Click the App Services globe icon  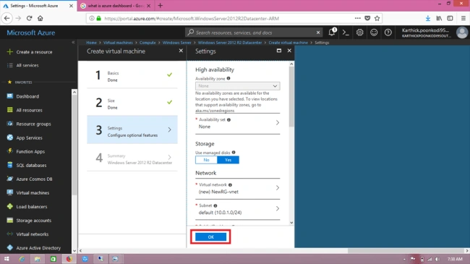coord(10,137)
